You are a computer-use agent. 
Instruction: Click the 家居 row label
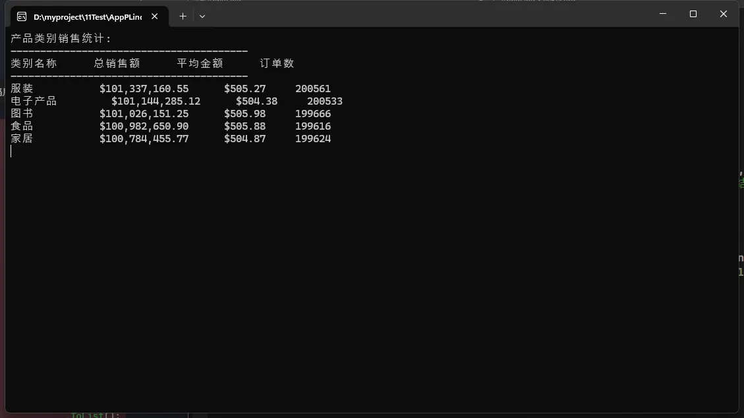click(22, 139)
